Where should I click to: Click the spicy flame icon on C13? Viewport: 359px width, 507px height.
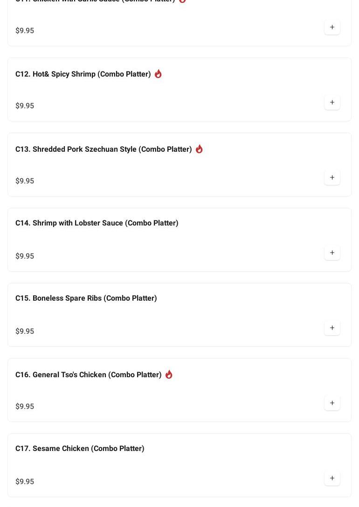coord(199,149)
